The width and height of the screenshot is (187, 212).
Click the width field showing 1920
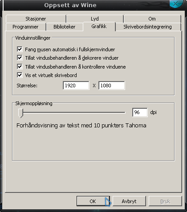click(76, 86)
